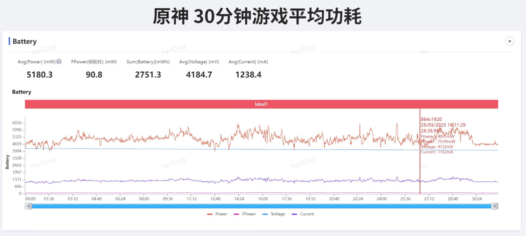This screenshot has height=236, width=526.
Task: Click the Avg(Power) value 5180.3
Action: point(39,75)
